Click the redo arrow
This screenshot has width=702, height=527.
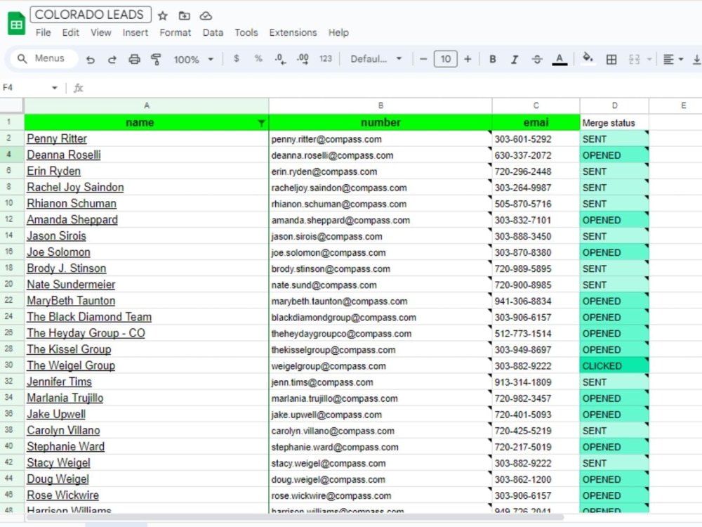coord(112,59)
